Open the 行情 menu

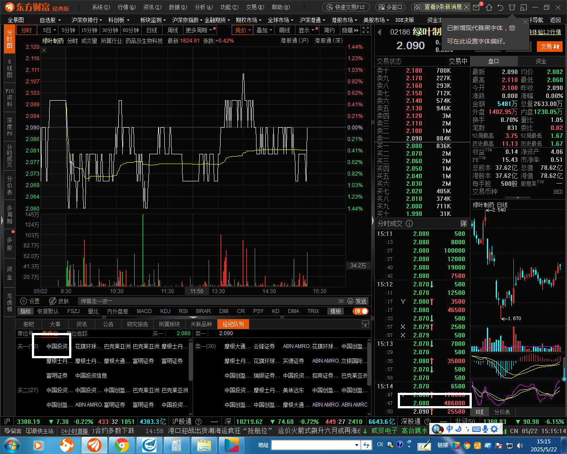click(x=127, y=7)
